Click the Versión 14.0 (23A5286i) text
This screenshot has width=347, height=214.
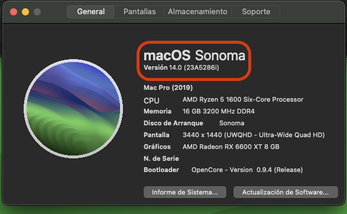181,67
